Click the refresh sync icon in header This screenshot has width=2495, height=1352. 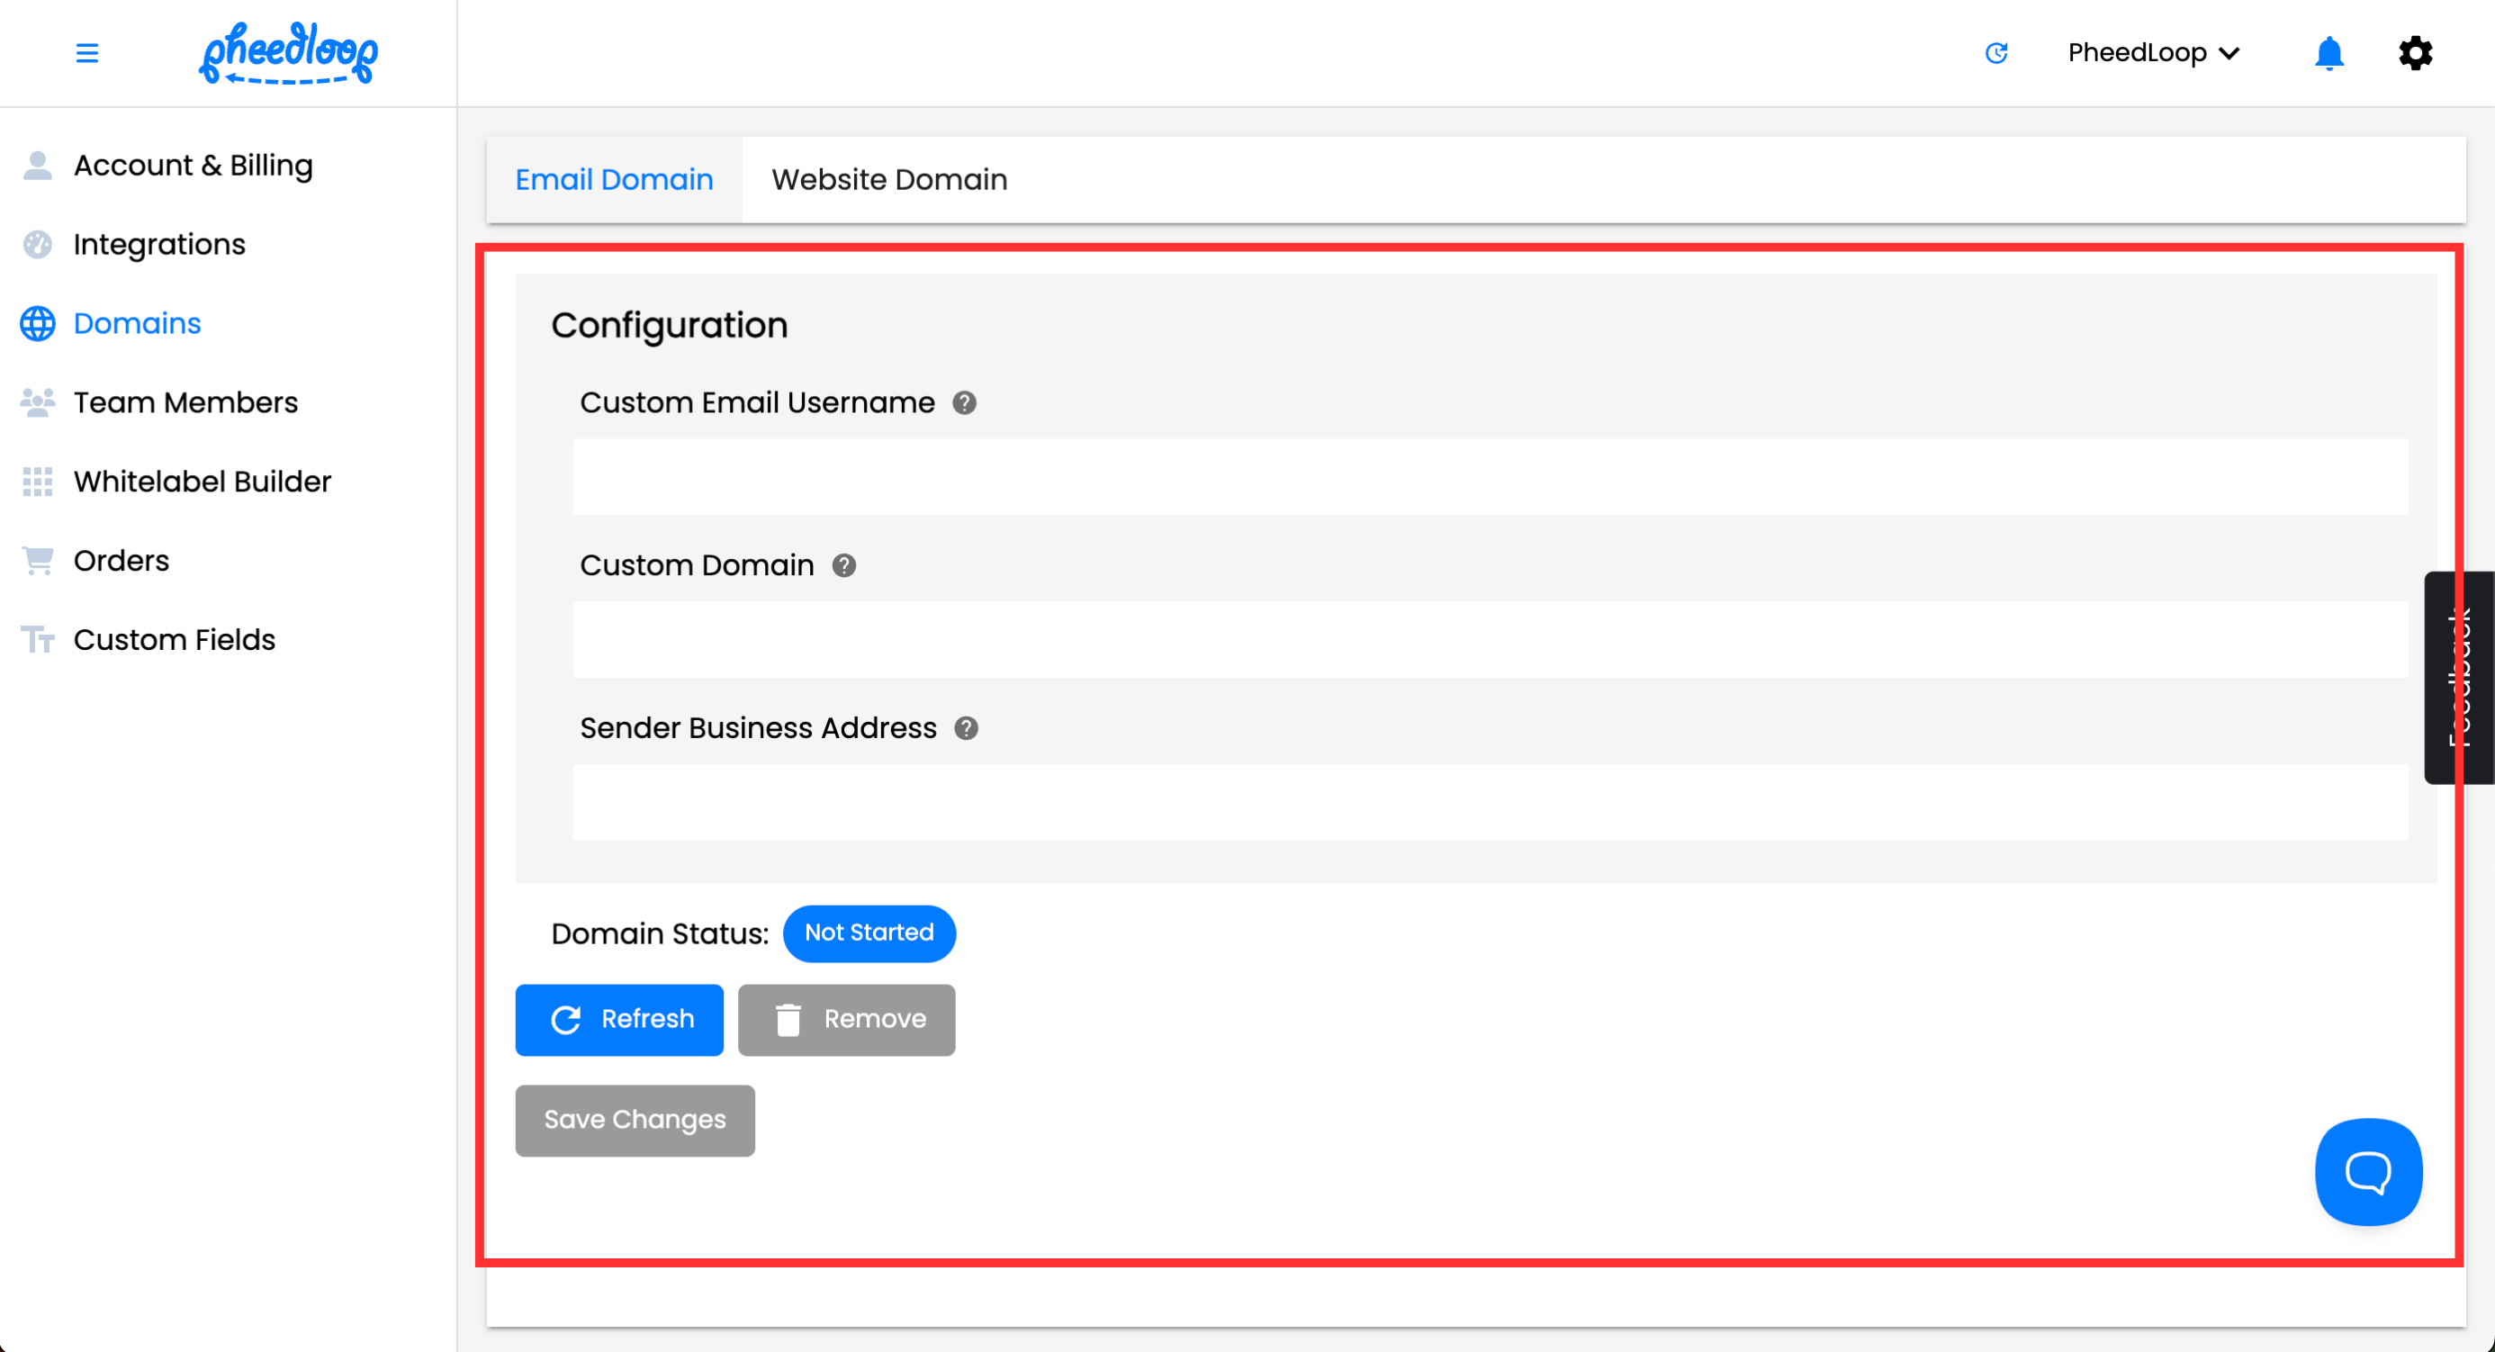[1996, 53]
